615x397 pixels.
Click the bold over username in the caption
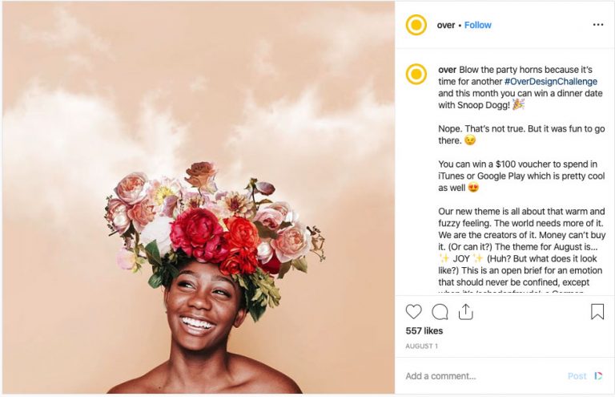point(447,70)
